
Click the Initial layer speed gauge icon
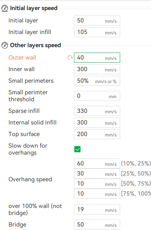click(x=5, y=8)
